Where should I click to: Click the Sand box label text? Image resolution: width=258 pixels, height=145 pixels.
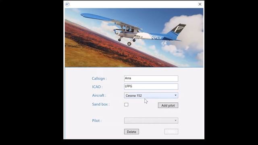[101, 104]
